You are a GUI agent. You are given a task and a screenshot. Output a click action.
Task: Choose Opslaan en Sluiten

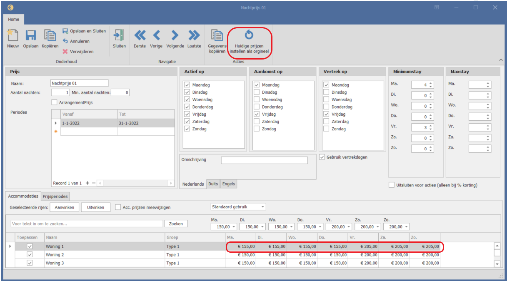84,31
